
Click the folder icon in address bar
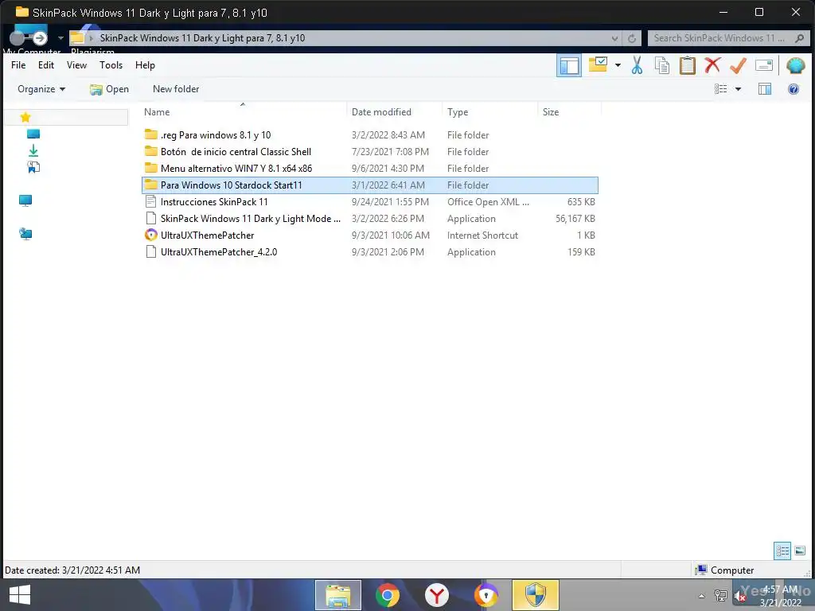pyautogui.click(x=77, y=38)
